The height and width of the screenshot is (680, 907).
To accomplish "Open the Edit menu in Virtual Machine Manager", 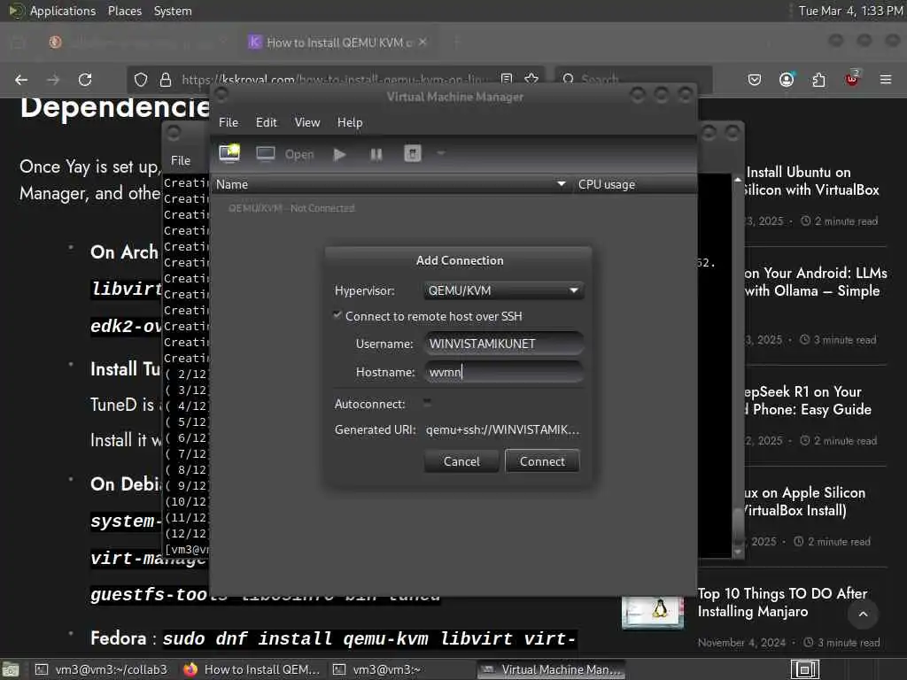I will click(266, 122).
